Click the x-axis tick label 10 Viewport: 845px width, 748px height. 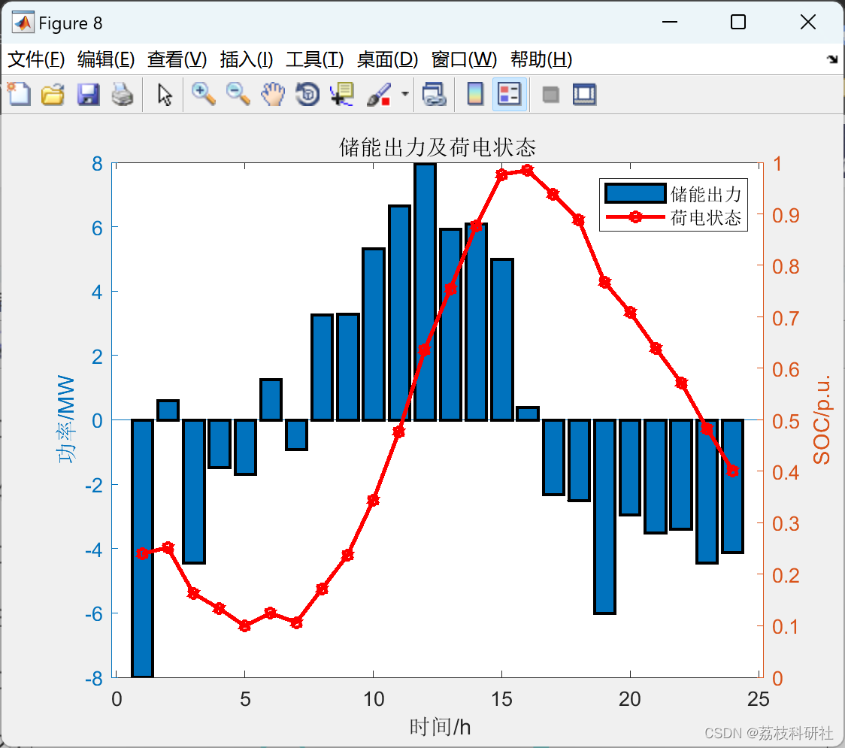click(373, 699)
